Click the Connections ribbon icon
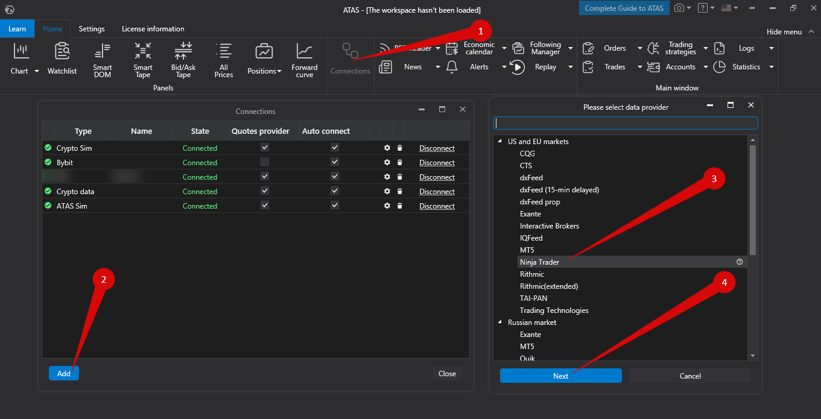 click(350, 51)
